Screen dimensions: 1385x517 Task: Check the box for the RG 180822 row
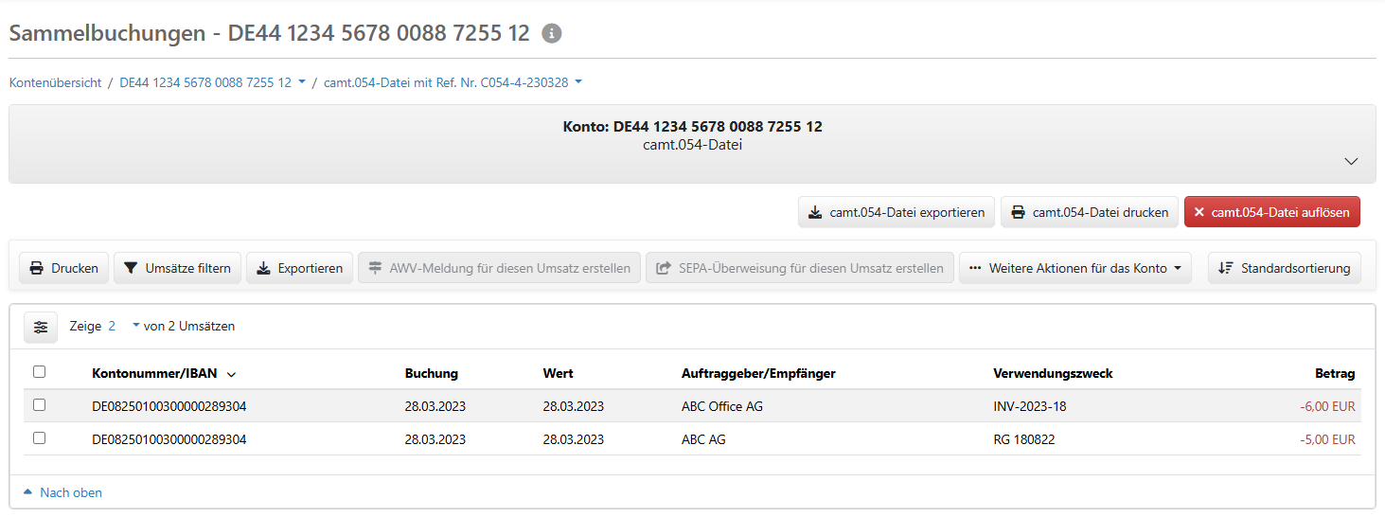tap(40, 438)
